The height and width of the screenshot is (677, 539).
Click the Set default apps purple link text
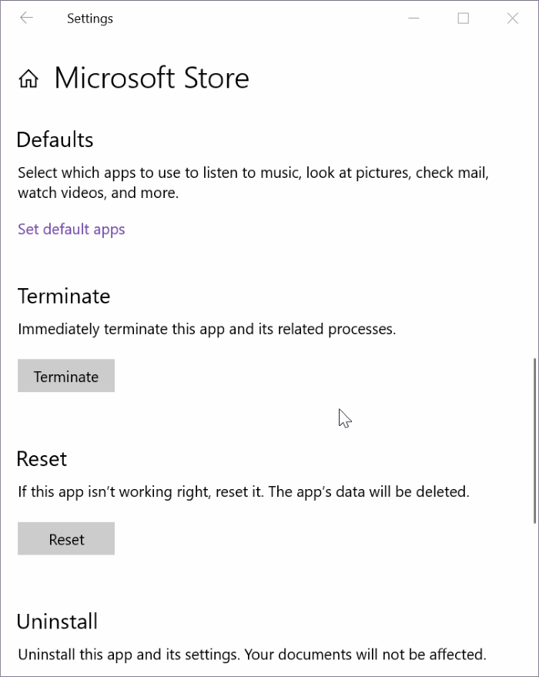(71, 229)
